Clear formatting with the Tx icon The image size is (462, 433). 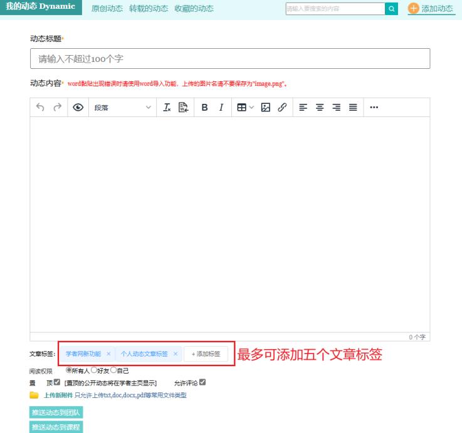[x=167, y=108]
